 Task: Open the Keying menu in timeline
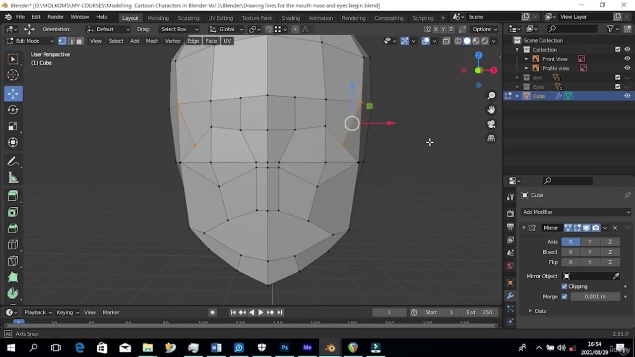[x=67, y=312]
